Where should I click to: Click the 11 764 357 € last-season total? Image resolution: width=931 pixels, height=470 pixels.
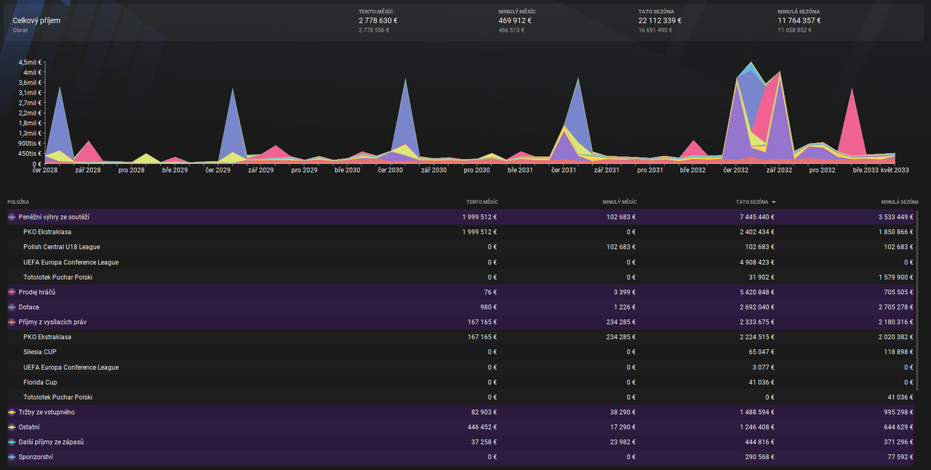point(799,20)
